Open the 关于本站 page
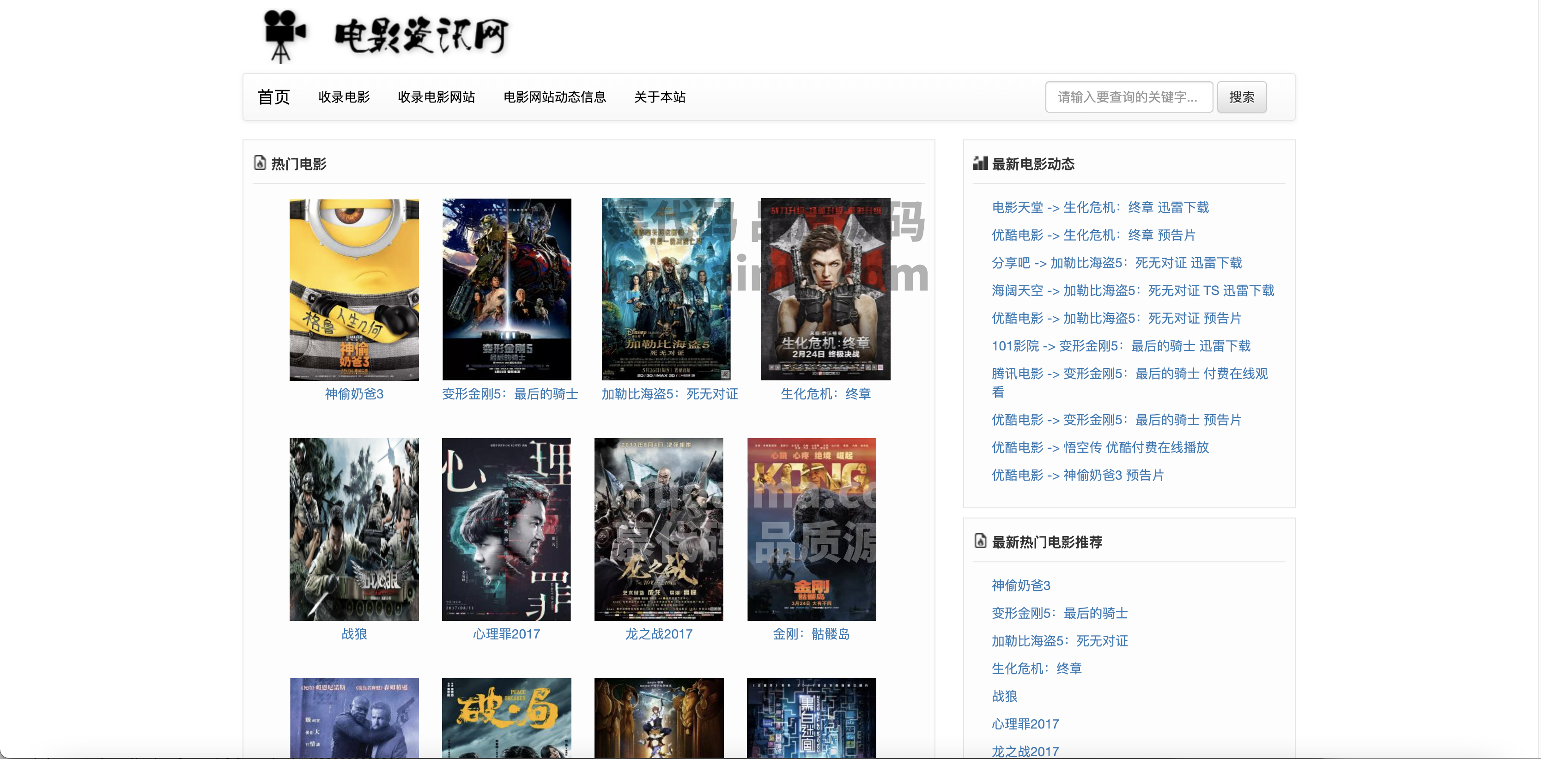This screenshot has width=1541, height=759. [659, 97]
